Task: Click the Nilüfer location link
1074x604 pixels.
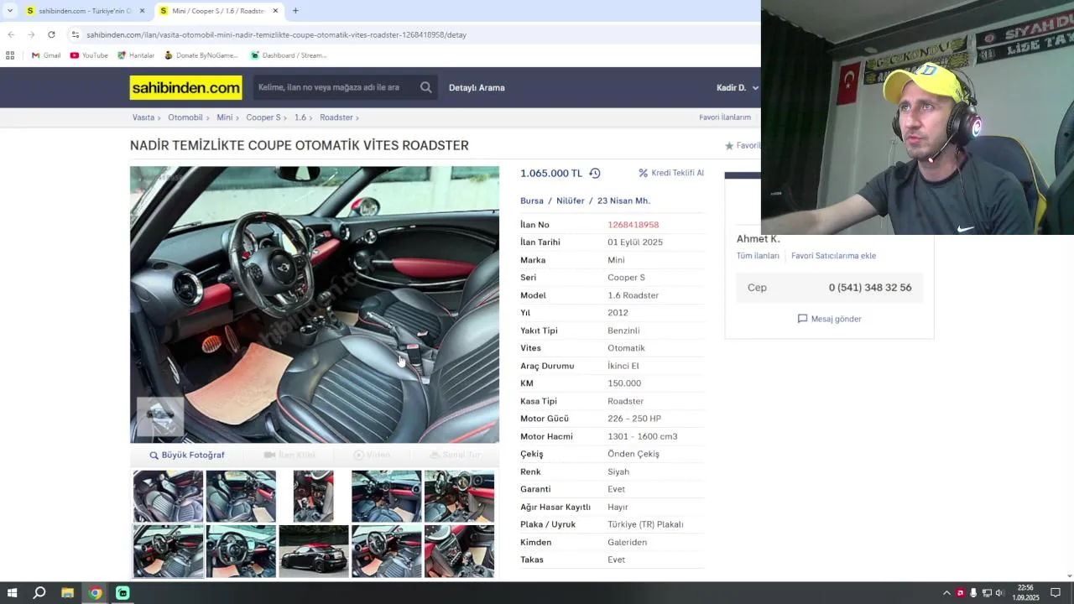Action: pos(571,200)
